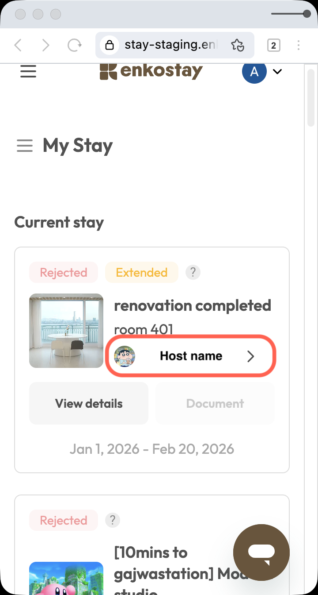Go forward in browser history
The height and width of the screenshot is (595, 318).
click(45, 45)
